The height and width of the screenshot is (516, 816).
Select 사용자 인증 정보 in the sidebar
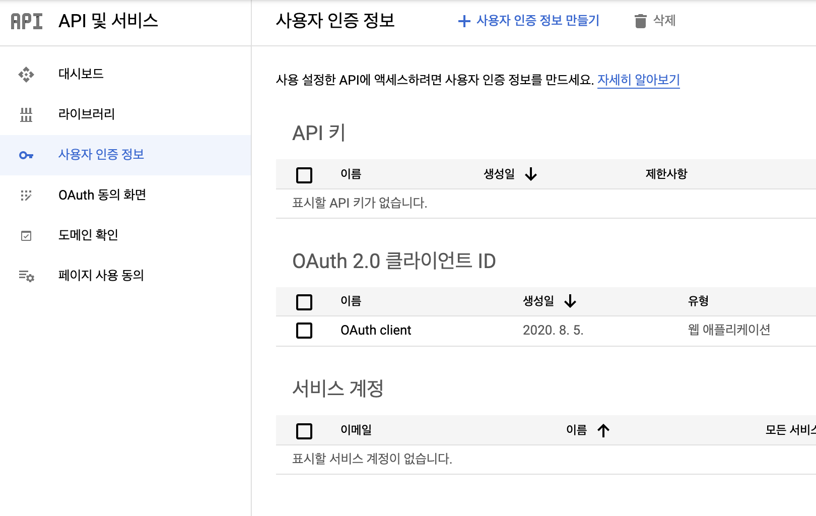tap(125, 155)
